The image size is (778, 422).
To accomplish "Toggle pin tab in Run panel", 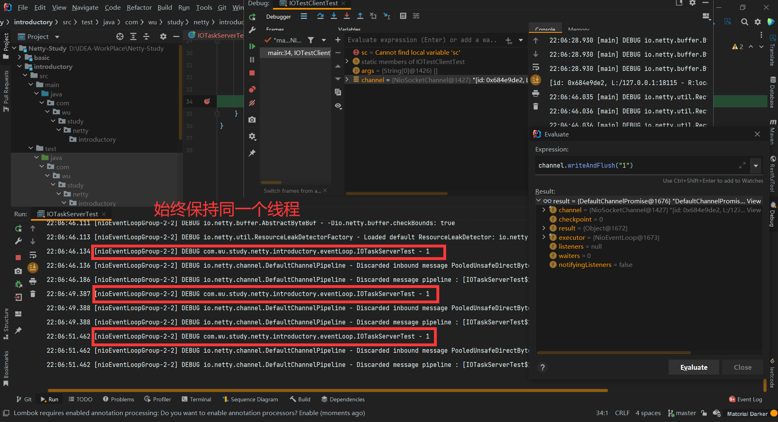I will tap(18, 330).
